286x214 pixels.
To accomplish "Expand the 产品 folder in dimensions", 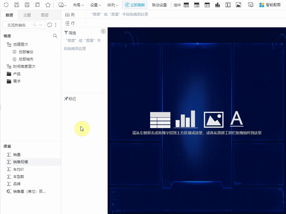I will (17, 74).
